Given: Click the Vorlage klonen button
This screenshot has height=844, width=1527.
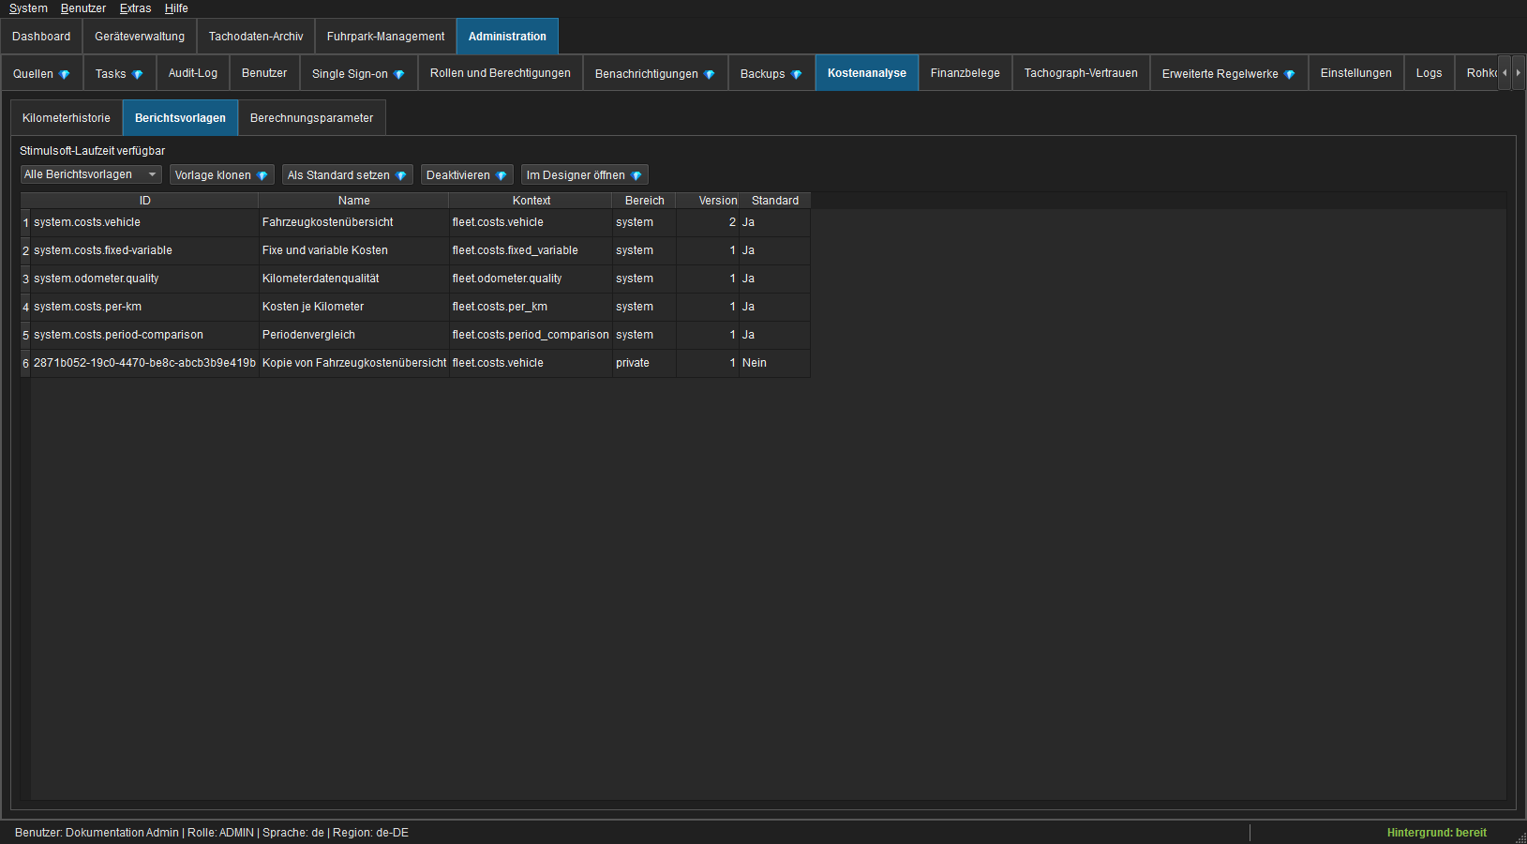Looking at the screenshot, I should click(222, 175).
